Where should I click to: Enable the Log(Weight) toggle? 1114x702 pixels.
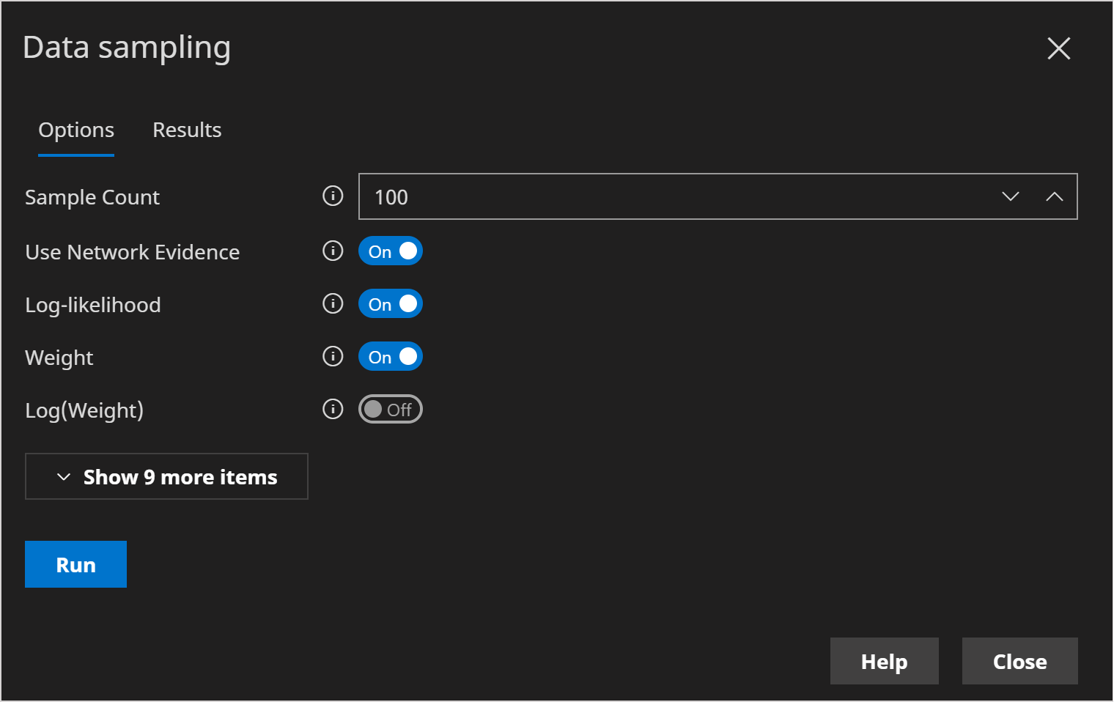391,410
